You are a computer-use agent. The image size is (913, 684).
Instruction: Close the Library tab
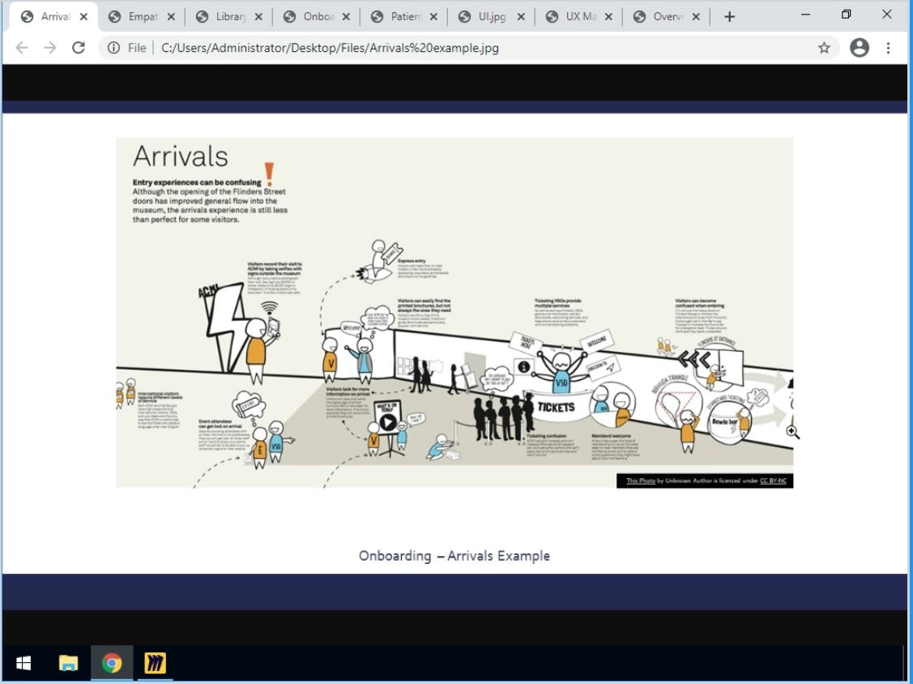[258, 17]
